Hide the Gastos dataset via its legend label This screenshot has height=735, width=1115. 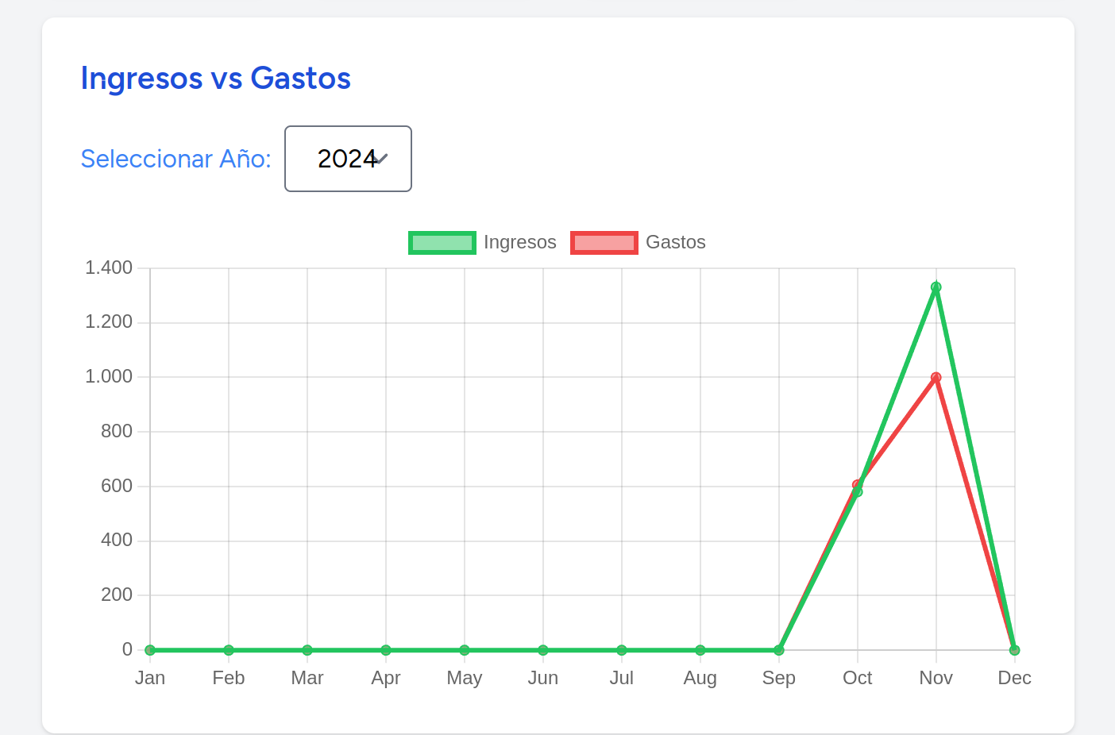pos(676,242)
